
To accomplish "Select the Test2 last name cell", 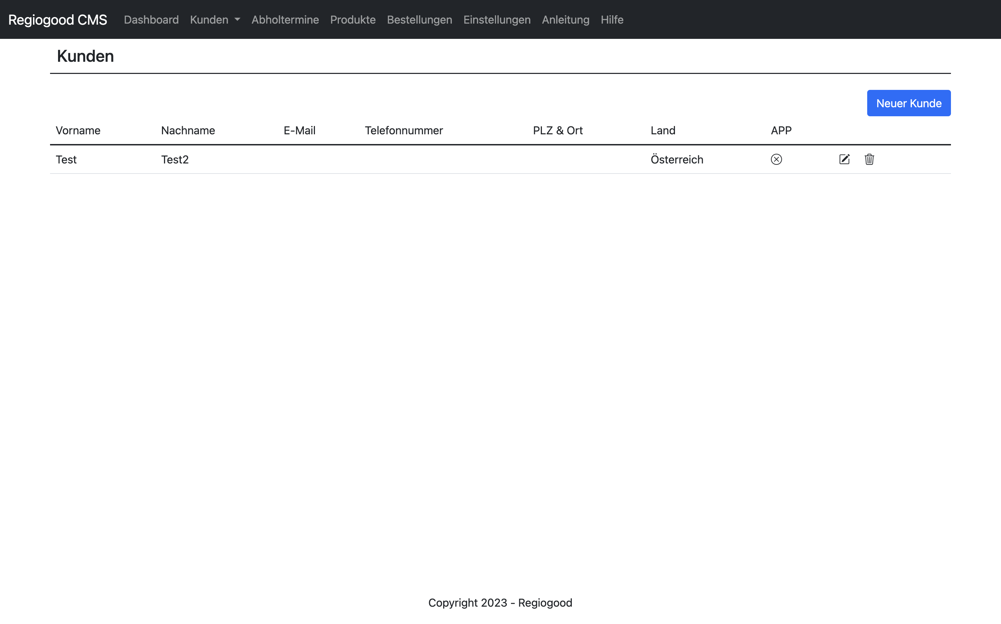I will 175,159.
